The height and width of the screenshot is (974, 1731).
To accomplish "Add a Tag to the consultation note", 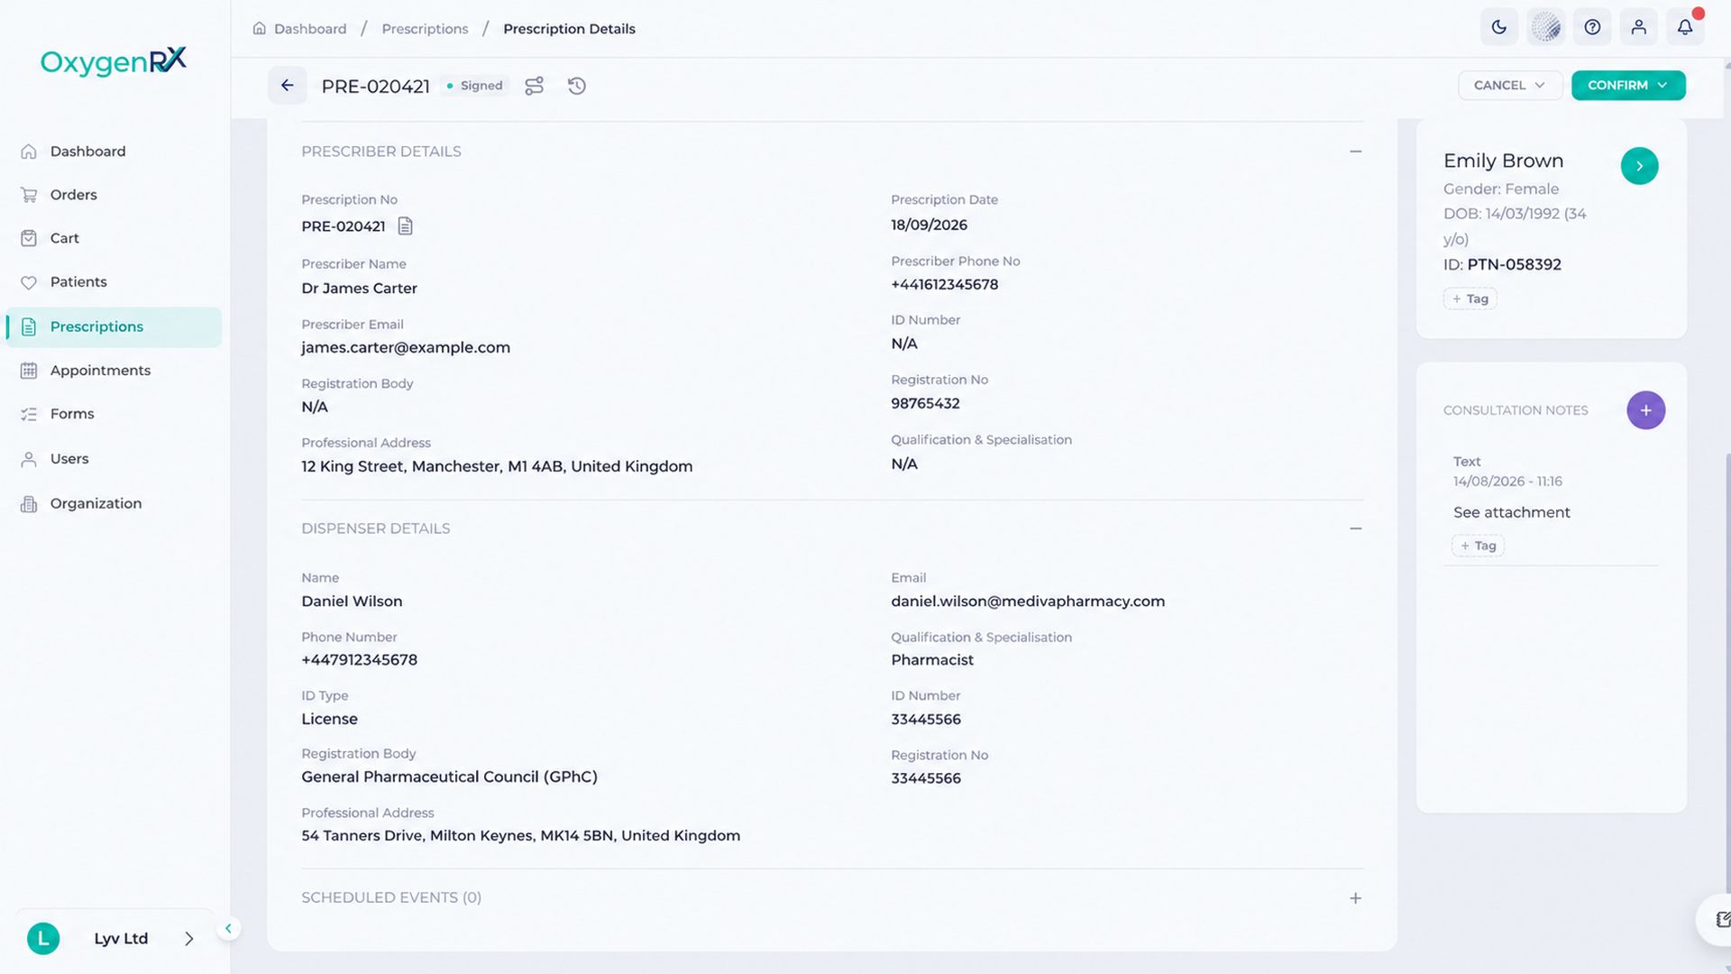I will tap(1479, 546).
